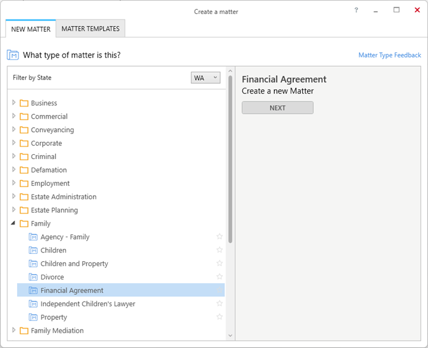Toggle favorite star for Children and Property
428x348 pixels.
(x=220, y=264)
